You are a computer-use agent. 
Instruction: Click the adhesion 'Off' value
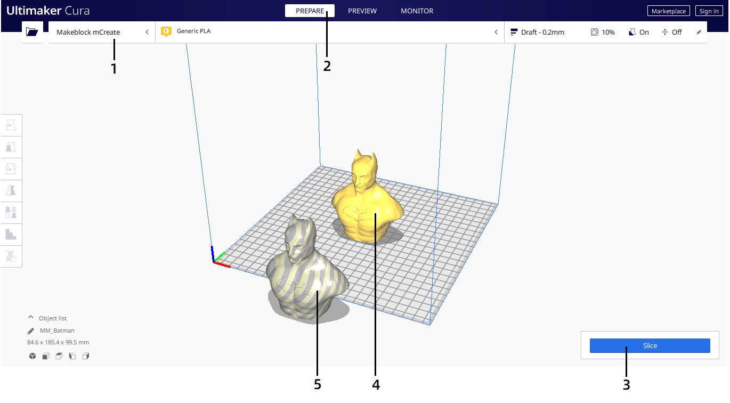677,32
